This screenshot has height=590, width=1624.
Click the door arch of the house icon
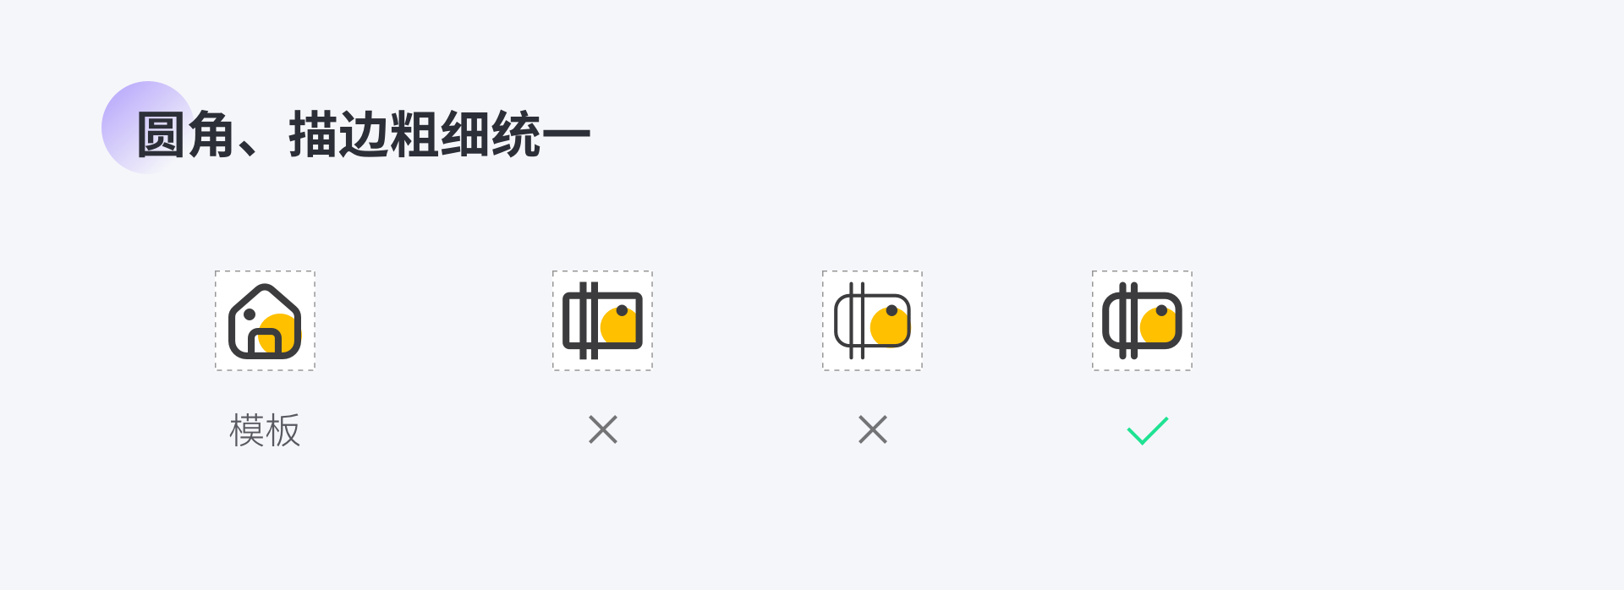coord(265,341)
